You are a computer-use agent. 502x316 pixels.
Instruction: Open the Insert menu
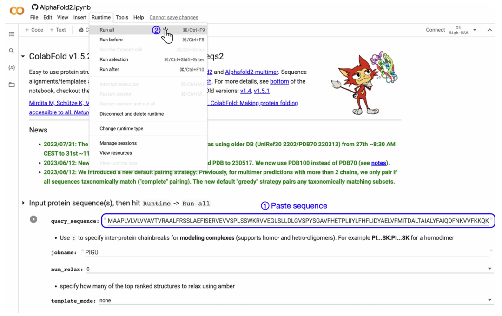(80, 17)
